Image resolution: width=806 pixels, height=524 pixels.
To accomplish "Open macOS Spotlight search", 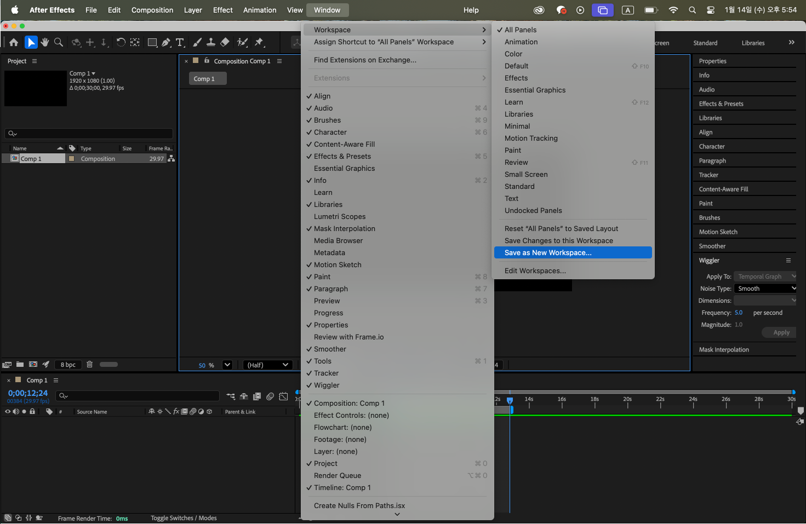I will coord(693,10).
